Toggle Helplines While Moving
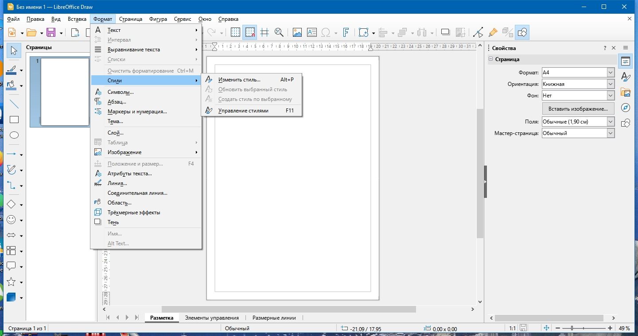 265,32
